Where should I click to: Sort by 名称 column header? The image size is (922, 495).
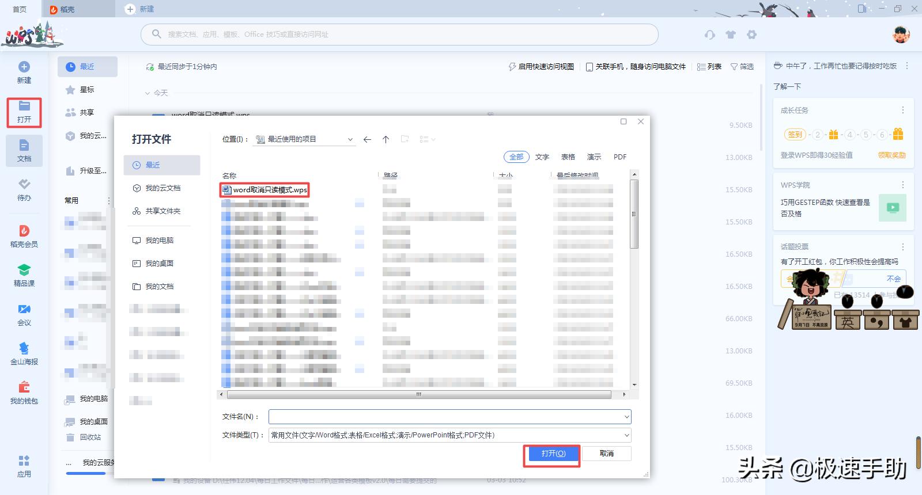point(229,175)
